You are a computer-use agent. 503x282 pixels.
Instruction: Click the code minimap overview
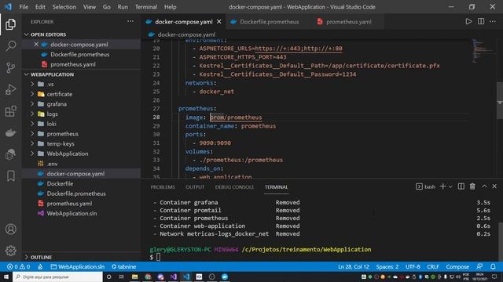coord(484,51)
